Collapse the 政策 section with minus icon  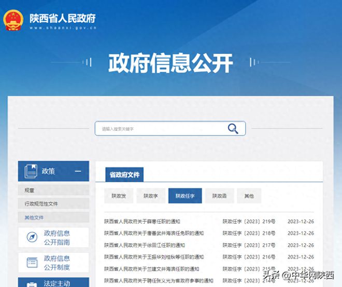point(78,171)
